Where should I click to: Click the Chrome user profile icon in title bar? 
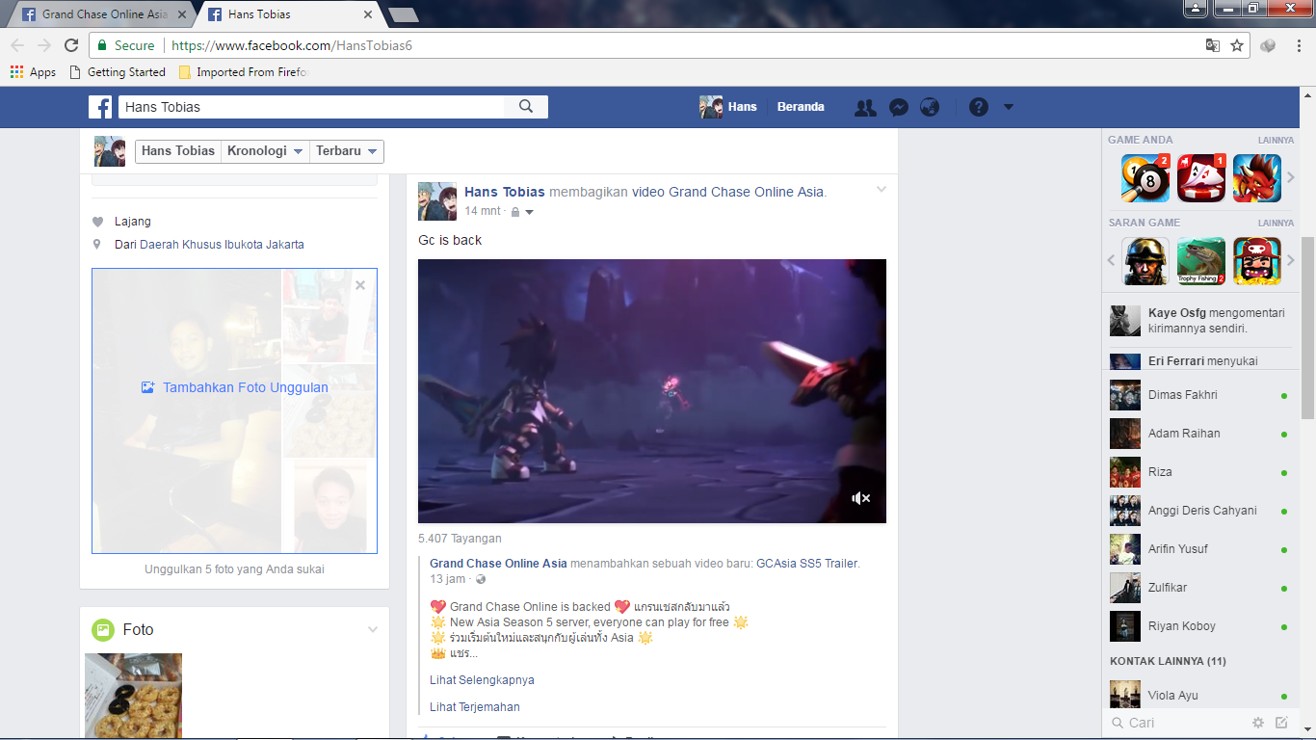pos(1195,9)
